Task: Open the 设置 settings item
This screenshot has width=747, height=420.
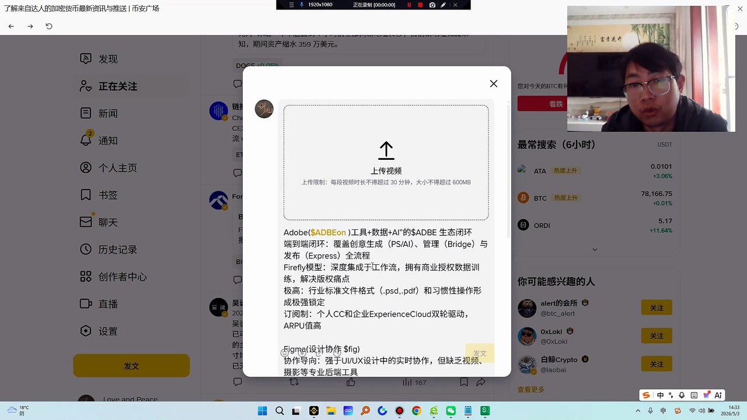Action: click(131, 331)
